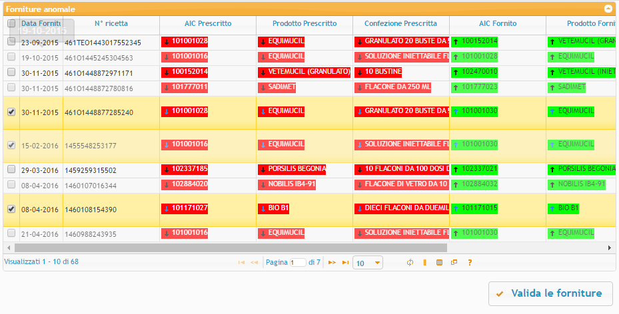This screenshot has height=314, width=619.
Task: Open the rows-per-page dropdown showing 10
Action: pyautogui.click(x=368, y=263)
